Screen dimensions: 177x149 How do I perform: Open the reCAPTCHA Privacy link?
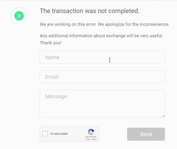[x=88, y=139]
